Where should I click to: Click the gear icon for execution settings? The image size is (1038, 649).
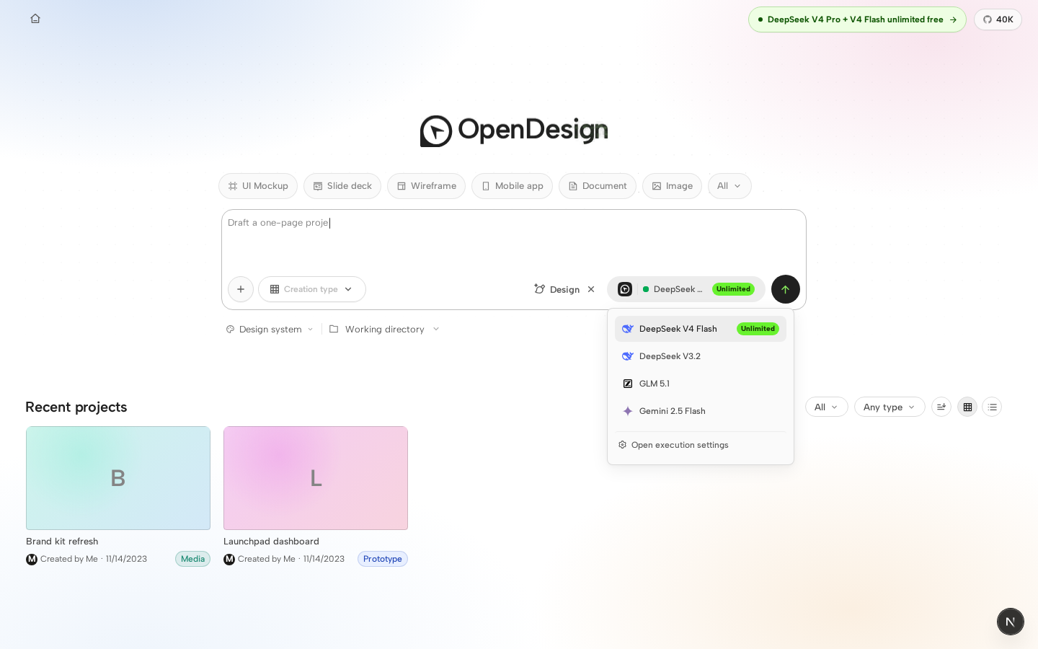(x=623, y=445)
